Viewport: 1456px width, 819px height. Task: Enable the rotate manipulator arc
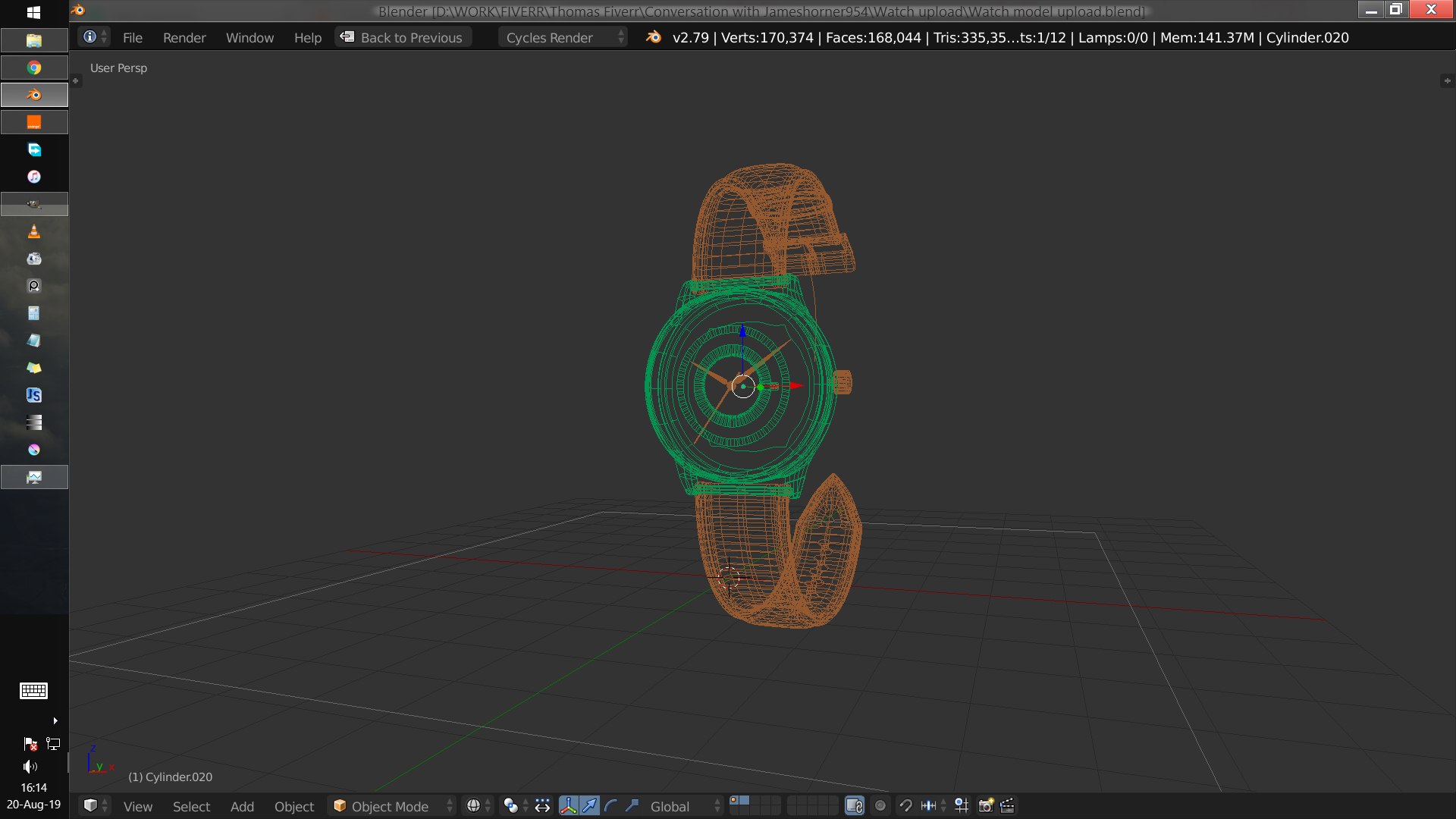coord(610,806)
